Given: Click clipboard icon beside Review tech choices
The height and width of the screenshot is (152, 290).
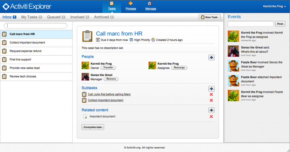Looking at the screenshot, I should (x=4, y=76).
